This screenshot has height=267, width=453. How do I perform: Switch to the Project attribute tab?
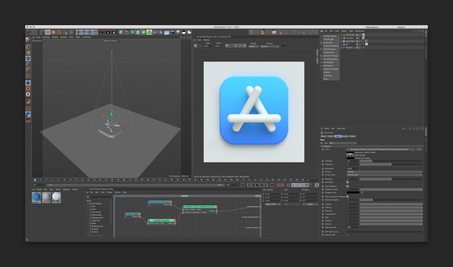(353, 136)
